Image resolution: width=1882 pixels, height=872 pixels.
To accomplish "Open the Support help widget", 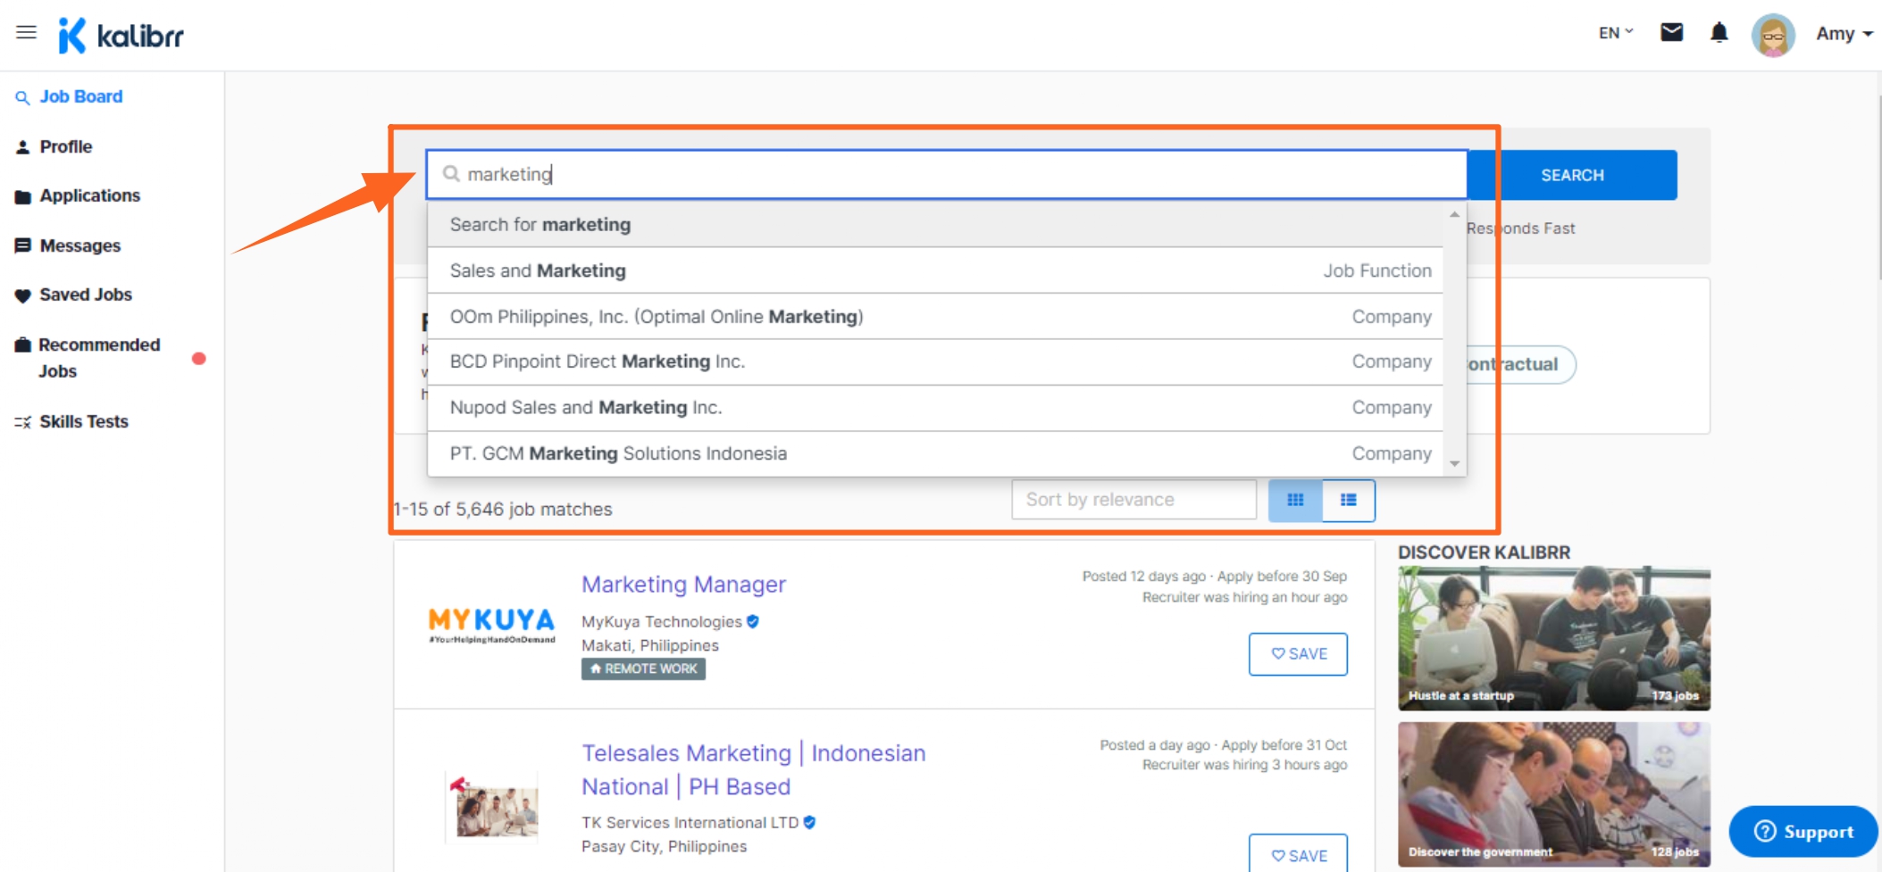I will 1803,832.
